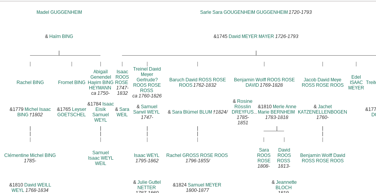Screen dimensions: 376x193
Task: Open Merle Anne Marie BERNHEIM link
Action: point(277,109)
